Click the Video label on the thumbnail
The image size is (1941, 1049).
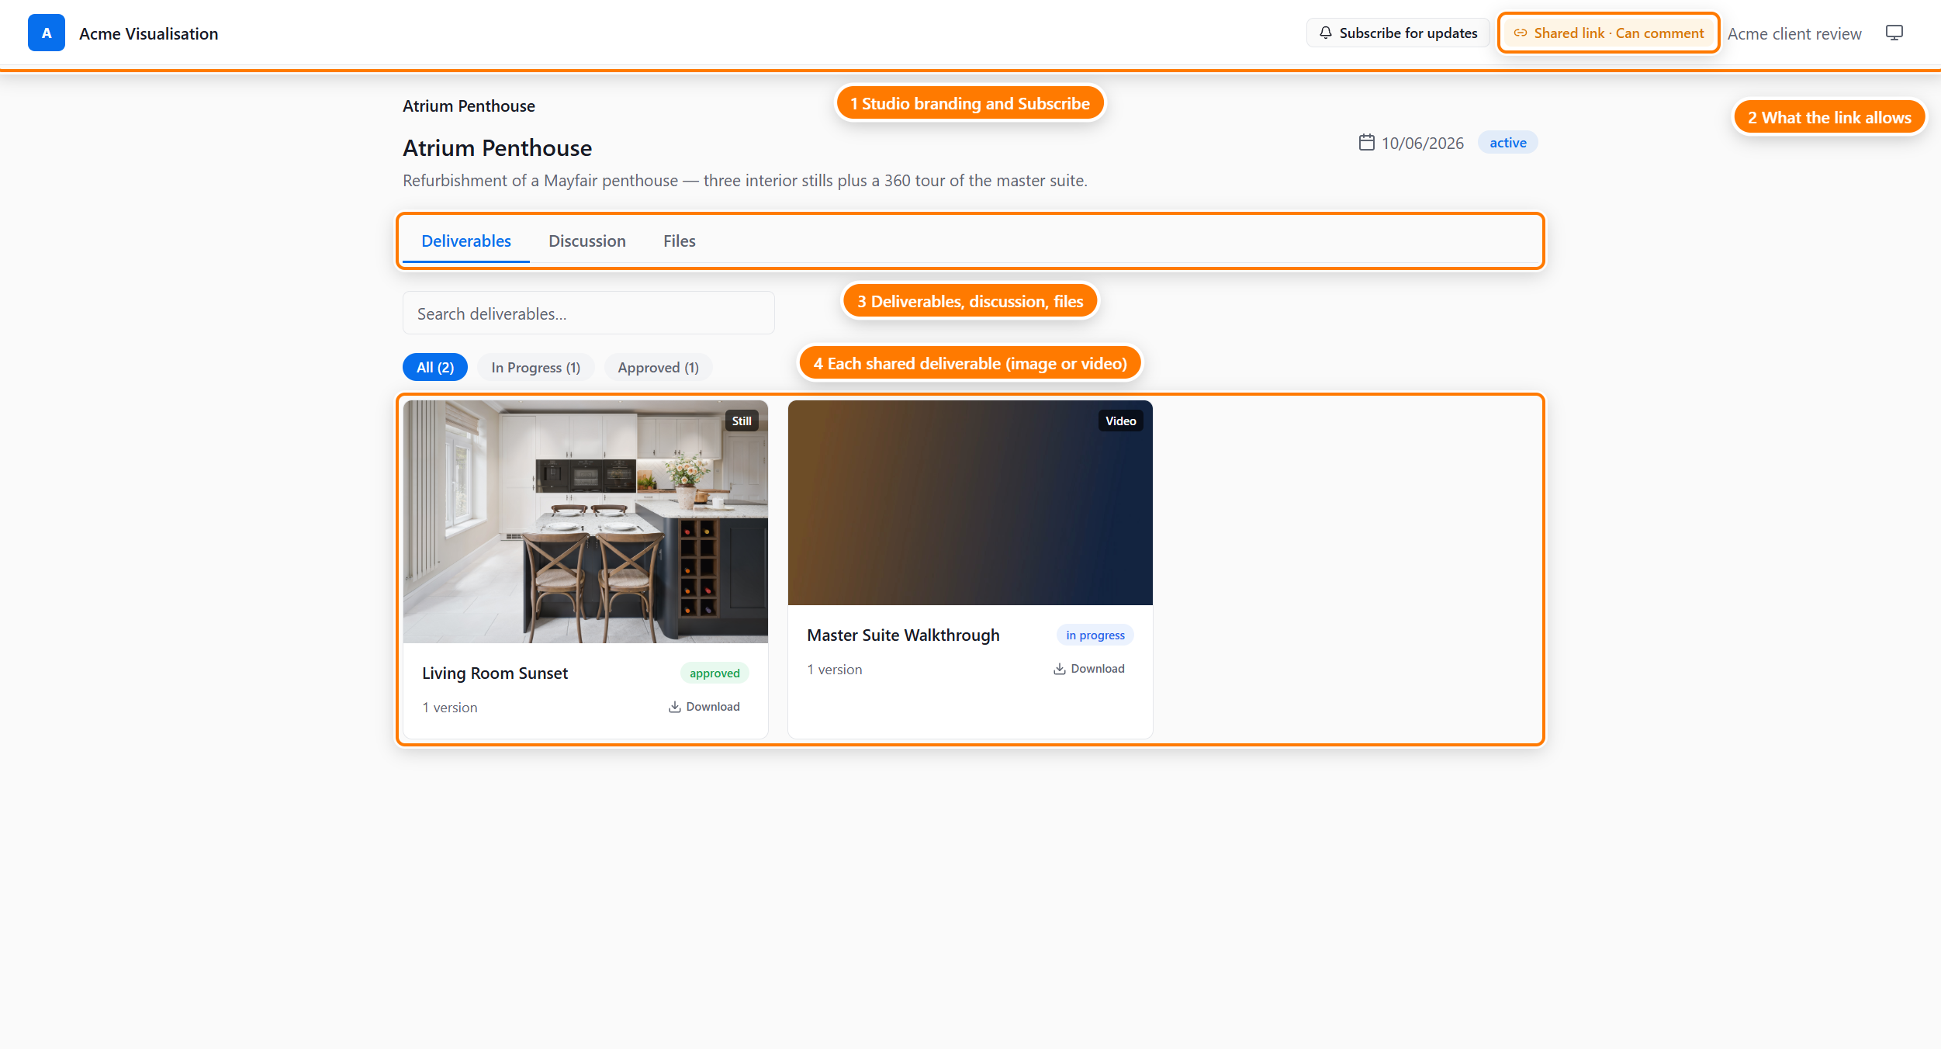click(1120, 421)
